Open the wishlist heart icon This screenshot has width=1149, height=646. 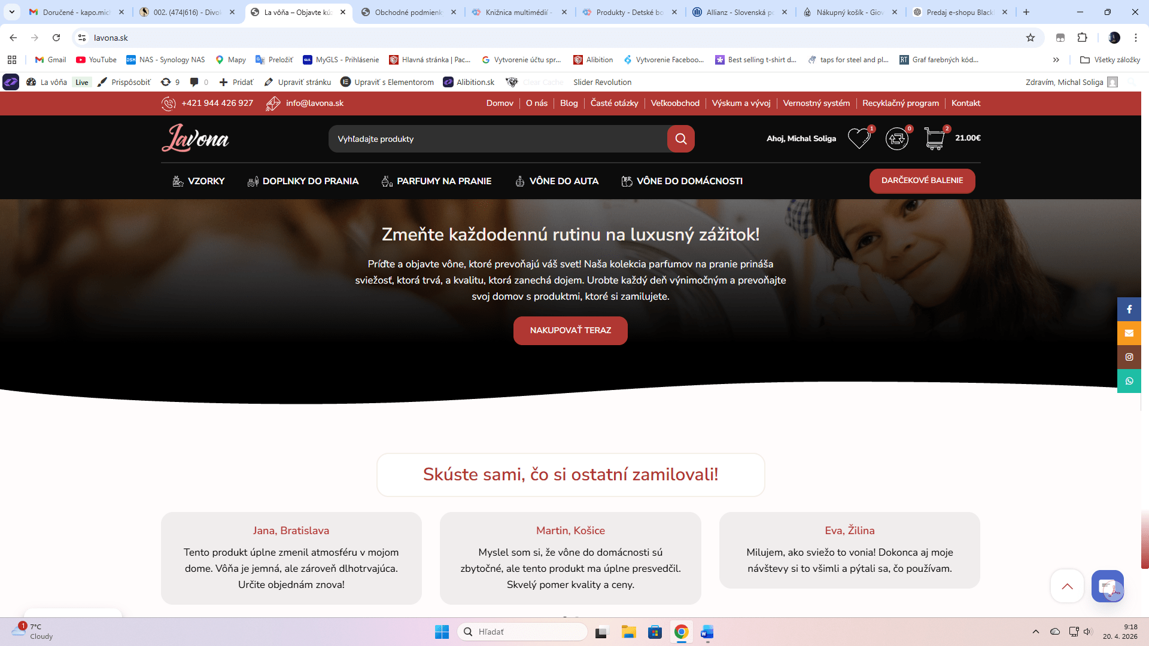pyautogui.click(x=859, y=139)
